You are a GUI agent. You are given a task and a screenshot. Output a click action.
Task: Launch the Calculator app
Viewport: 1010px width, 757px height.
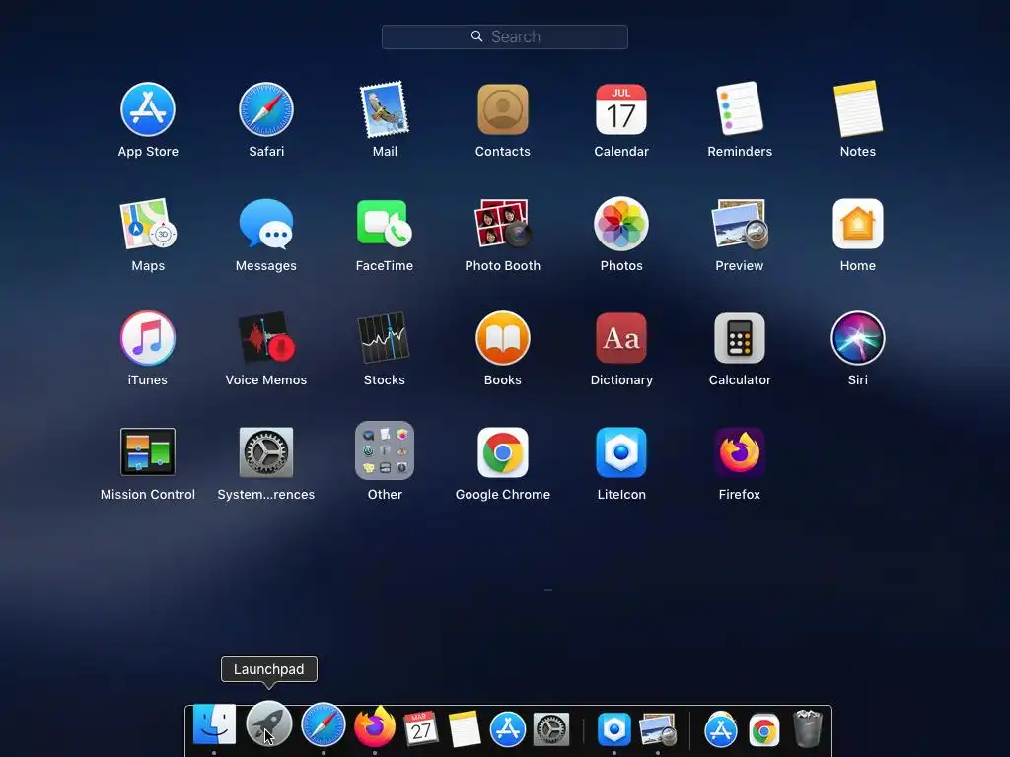click(740, 338)
